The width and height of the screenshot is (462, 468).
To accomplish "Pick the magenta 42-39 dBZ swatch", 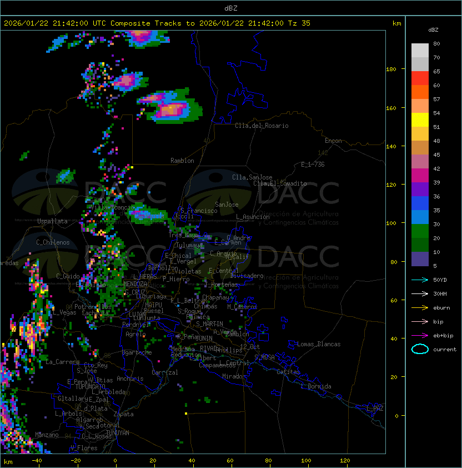I will (x=420, y=176).
